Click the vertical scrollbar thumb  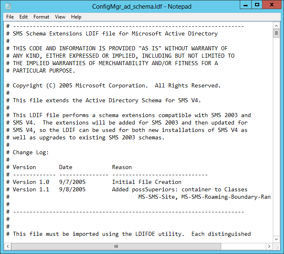pyautogui.click(x=276, y=34)
